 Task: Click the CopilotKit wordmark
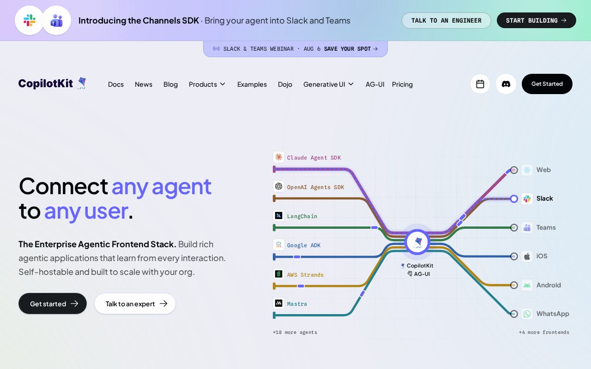(46, 83)
